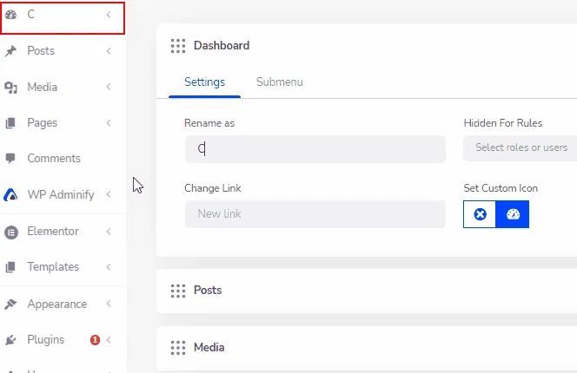This screenshot has height=373, width=577.
Task: Grab the Dashboard panel drag handle
Action: pyautogui.click(x=178, y=46)
